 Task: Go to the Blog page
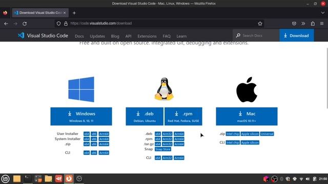click(x=115, y=36)
